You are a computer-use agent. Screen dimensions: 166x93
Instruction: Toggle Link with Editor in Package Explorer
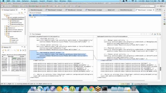(22, 13)
